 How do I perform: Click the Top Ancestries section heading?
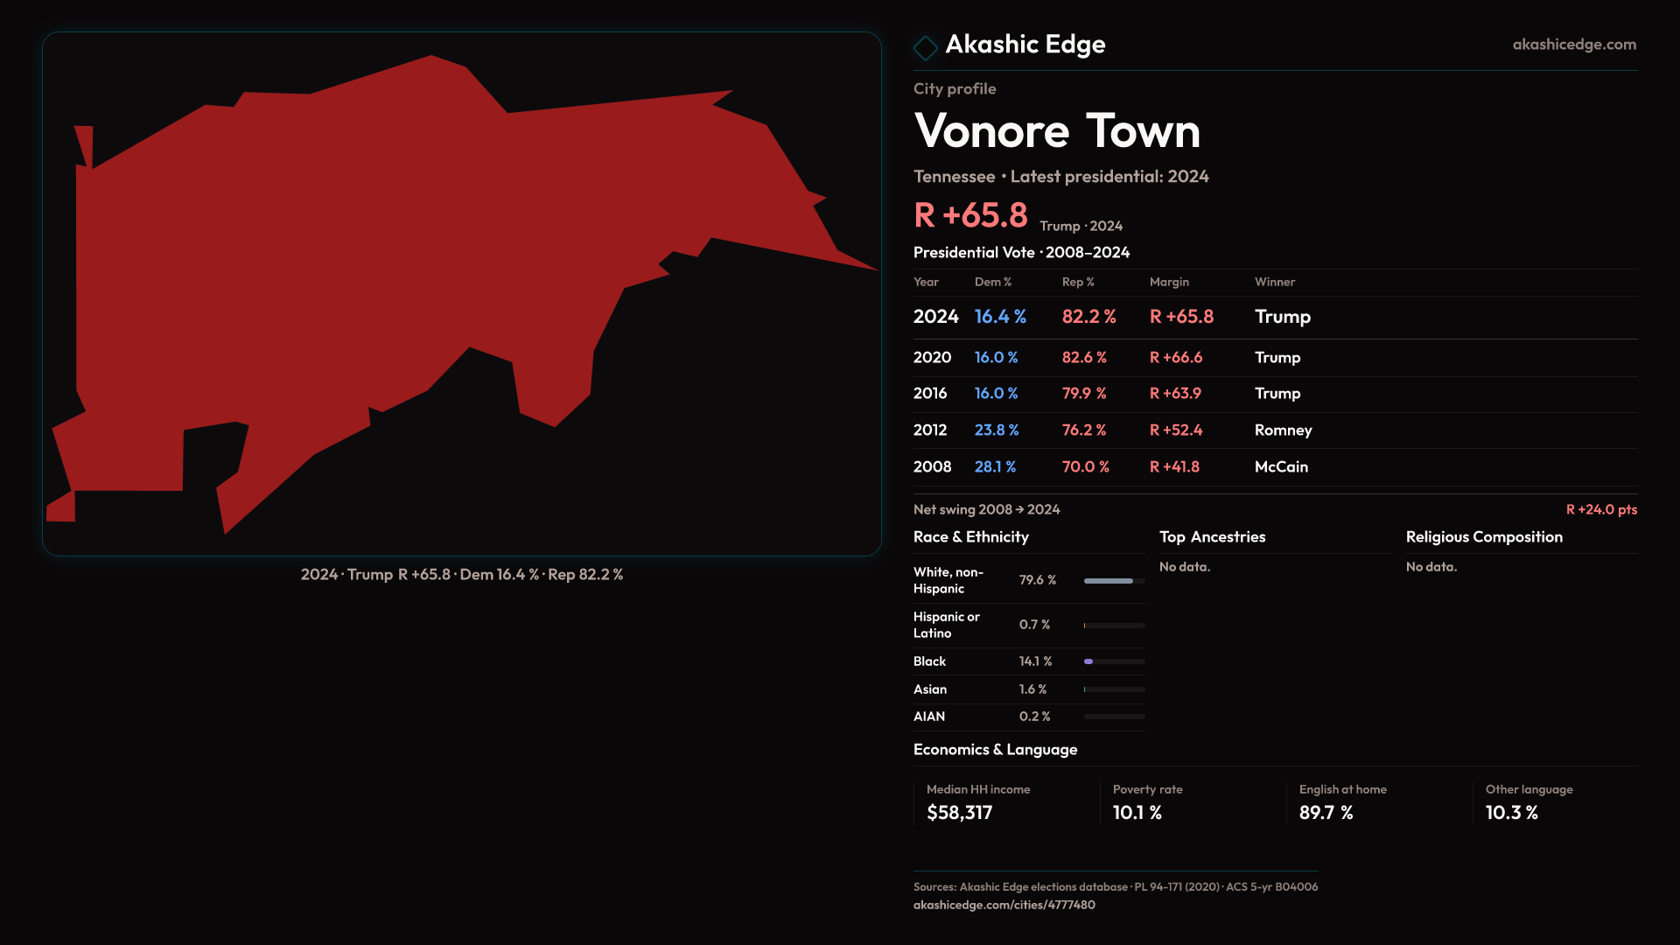(x=1212, y=537)
